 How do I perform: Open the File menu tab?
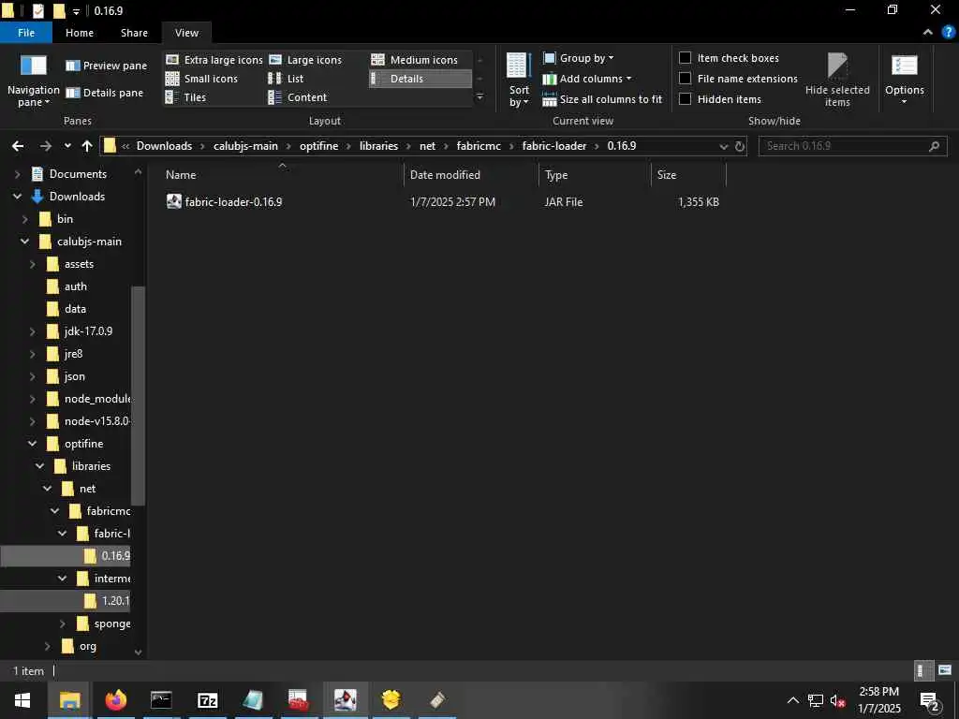(26, 33)
